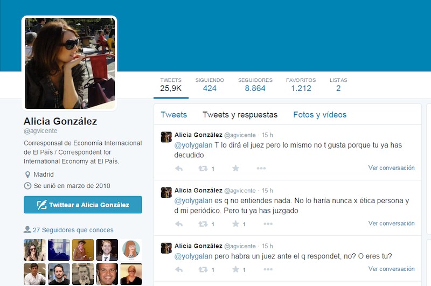
Task: Show the Favoritos count 1.212
Action: tap(301, 85)
